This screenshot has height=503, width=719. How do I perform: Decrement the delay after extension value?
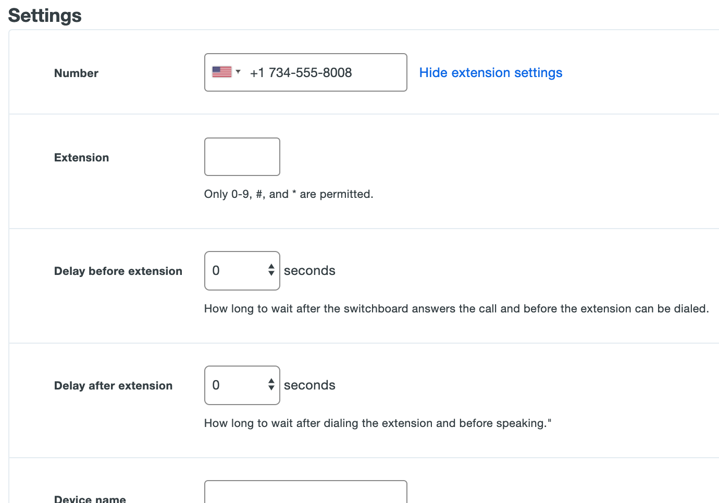[x=271, y=389]
